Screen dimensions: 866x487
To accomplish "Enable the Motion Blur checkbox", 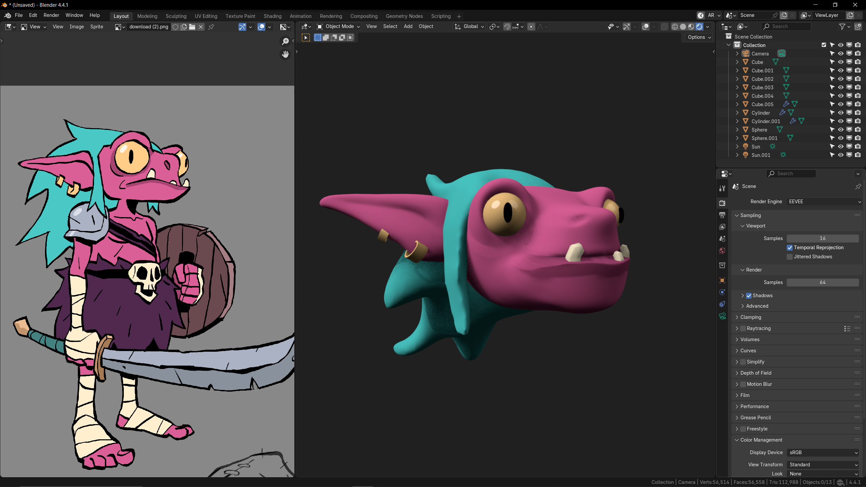I will click(x=743, y=385).
